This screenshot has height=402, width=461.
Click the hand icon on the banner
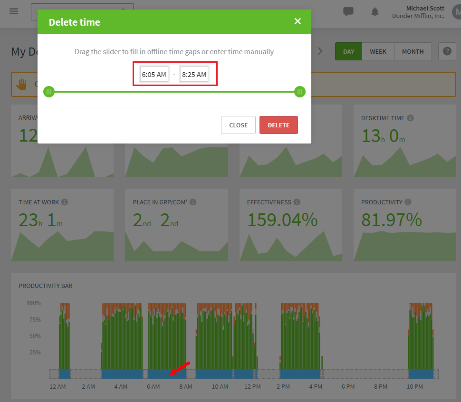point(20,84)
